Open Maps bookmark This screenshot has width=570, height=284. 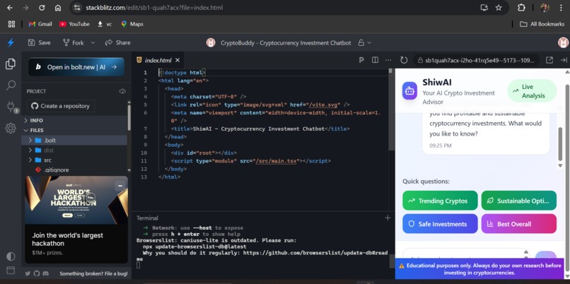coord(132,24)
